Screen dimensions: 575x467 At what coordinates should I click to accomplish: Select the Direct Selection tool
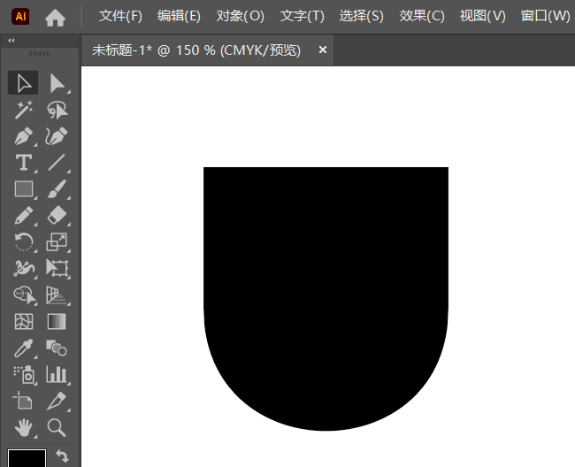(x=57, y=83)
